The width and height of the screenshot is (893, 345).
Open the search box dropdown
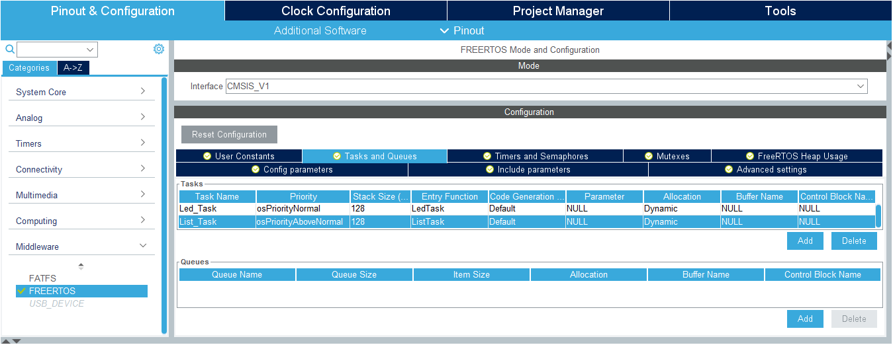(90, 50)
